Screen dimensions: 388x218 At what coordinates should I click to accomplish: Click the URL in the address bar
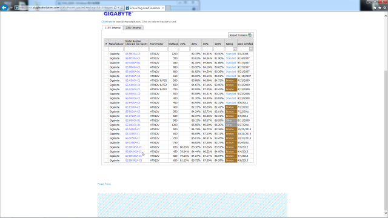66,8
